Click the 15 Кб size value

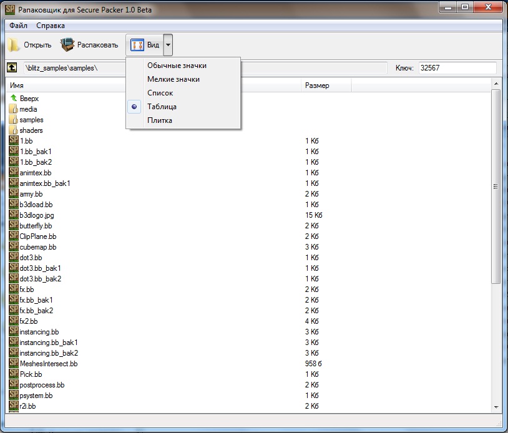click(x=313, y=215)
